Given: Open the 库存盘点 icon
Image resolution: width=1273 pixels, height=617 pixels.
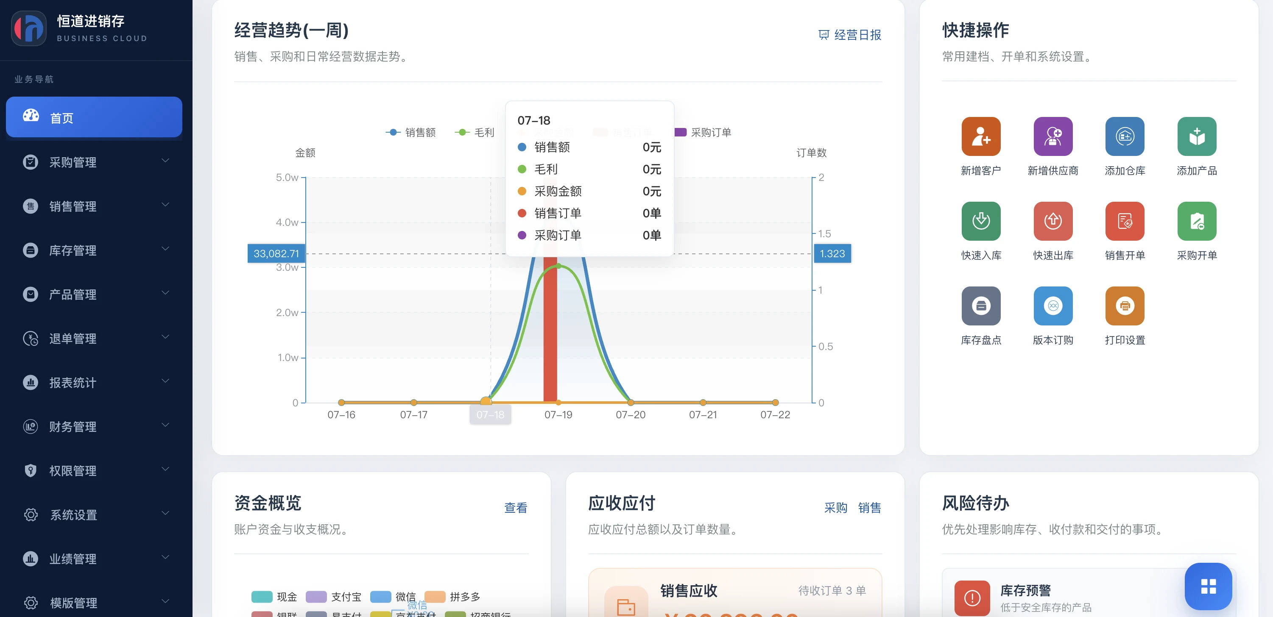Looking at the screenshot, I should tap(980, 306).
